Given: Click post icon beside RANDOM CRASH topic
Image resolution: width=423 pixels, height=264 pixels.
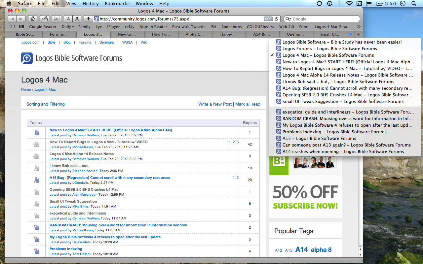Looking at the screenshot, I should [x=36, y=228].
